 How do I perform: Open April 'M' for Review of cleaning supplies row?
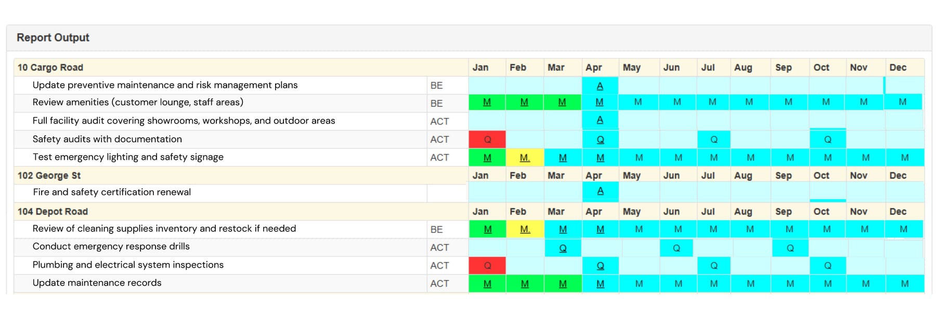click(601, 229)
